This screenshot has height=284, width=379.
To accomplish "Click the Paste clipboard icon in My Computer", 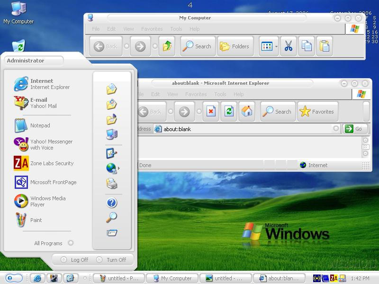I will tap(324, 46).
